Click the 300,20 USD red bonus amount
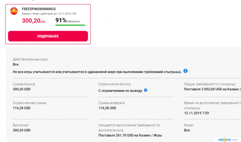Viewport: 241px width, 142px height. 34,21
